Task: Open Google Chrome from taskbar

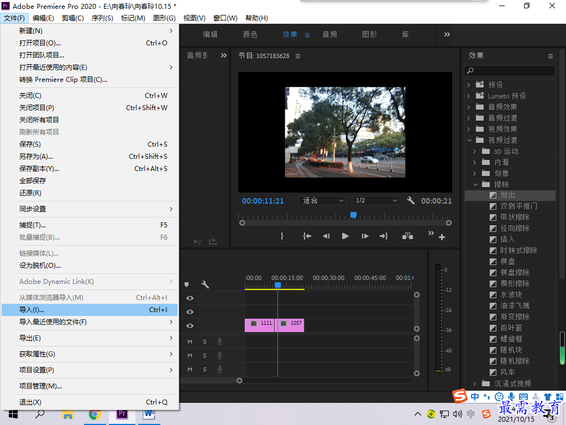Action: pos(95,414)
